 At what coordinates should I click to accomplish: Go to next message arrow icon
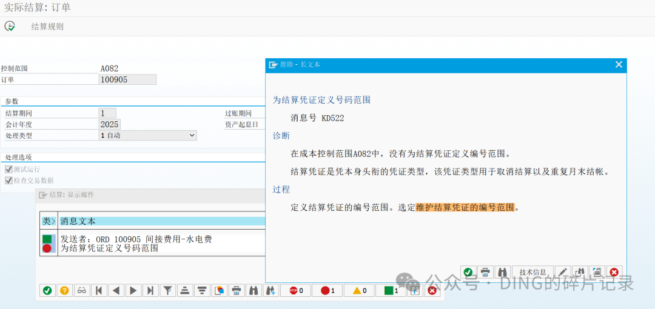coord(133,290)
